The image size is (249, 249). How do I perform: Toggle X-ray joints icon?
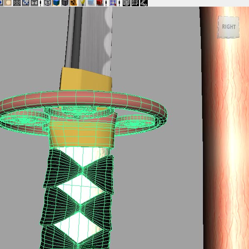pos(144,3)
